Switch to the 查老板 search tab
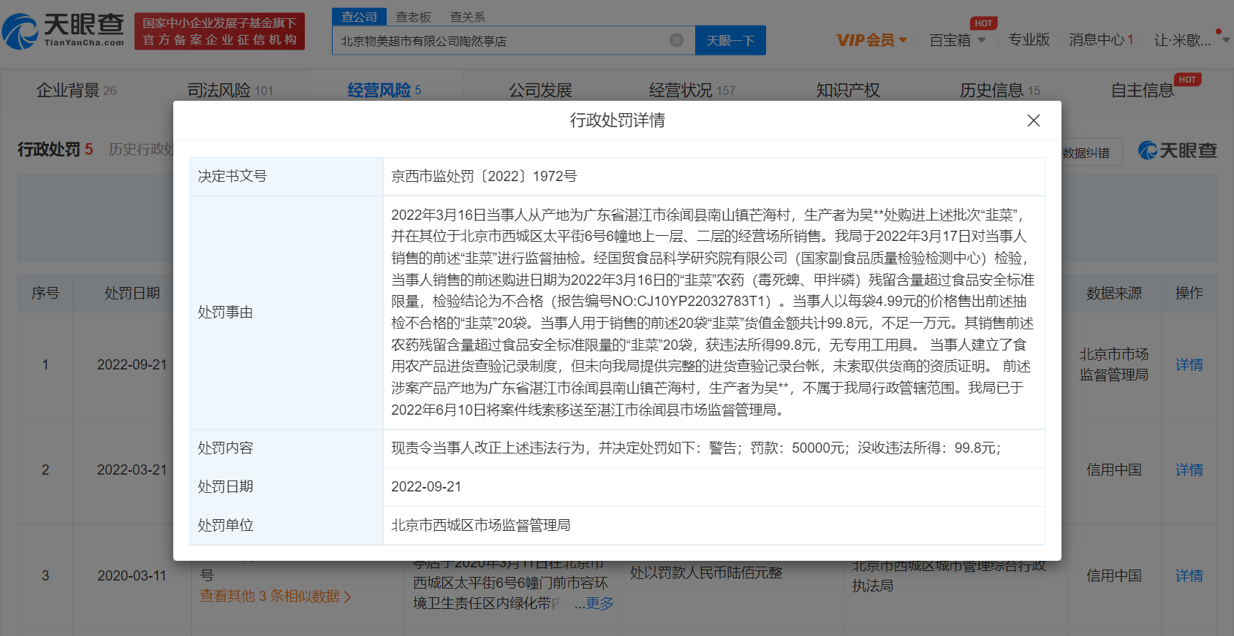The height and width of the screenshot is (636, 1234). tap(413, 17)
